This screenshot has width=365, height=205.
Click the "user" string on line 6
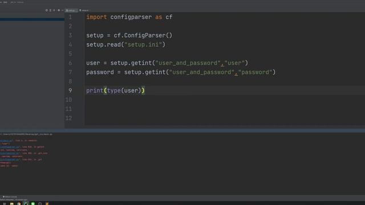pos(234,63)
